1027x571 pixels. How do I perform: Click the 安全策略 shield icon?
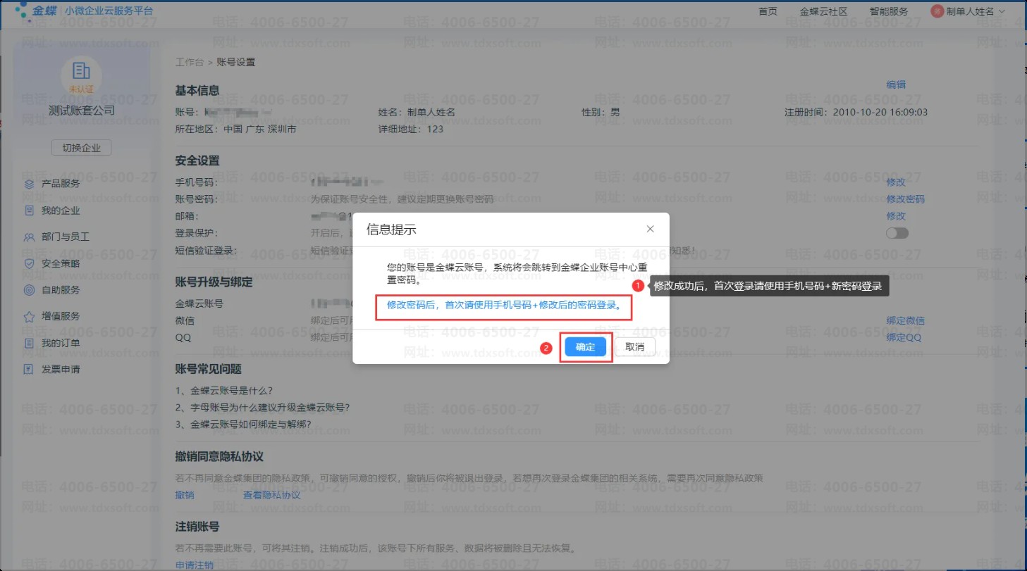click(29, 263)
